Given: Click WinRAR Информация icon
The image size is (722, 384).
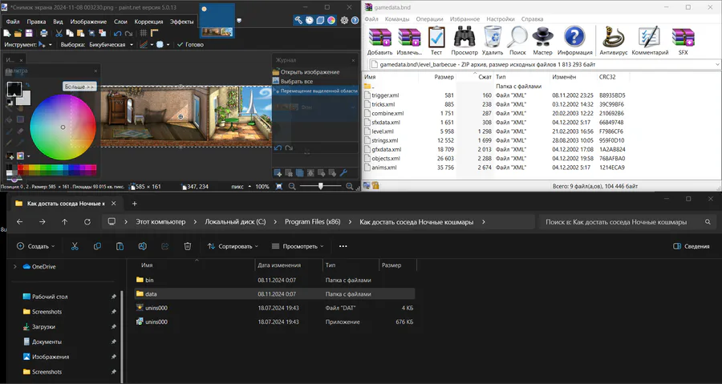Looking at the screenshot, I should 574,41.
